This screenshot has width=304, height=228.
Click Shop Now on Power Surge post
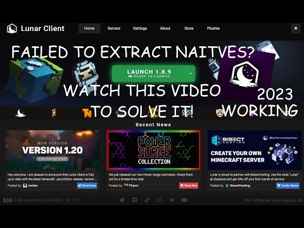(189, 186)
